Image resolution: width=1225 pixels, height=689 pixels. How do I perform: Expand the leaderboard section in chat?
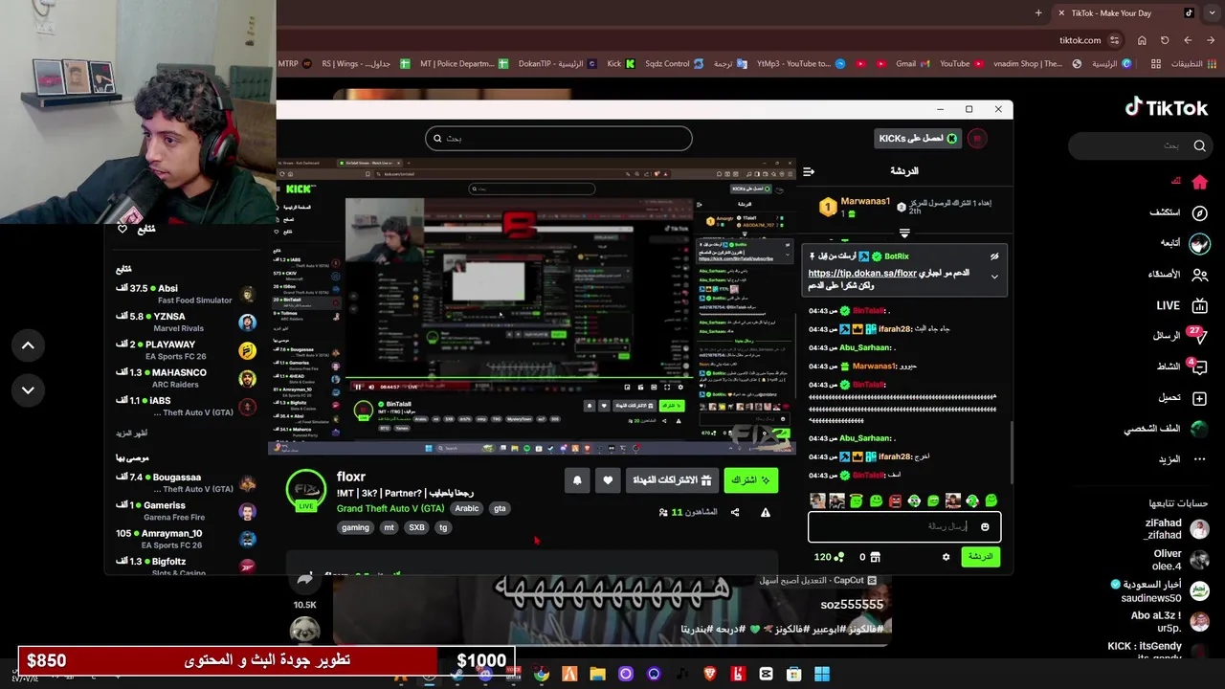pyautogui.click(x=904, y=233)
